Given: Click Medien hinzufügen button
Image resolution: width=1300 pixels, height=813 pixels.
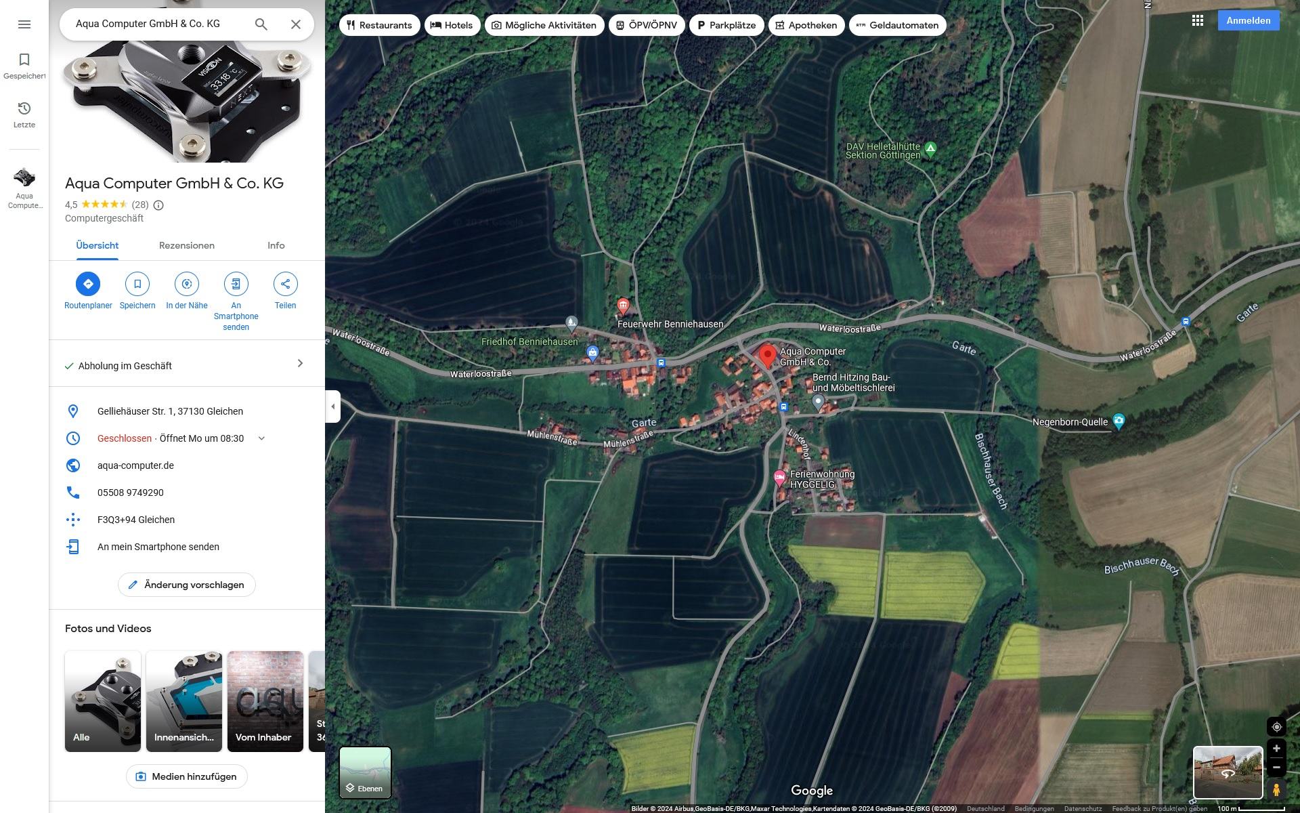Looking at the screenshot, I should [x=187, y=776].
